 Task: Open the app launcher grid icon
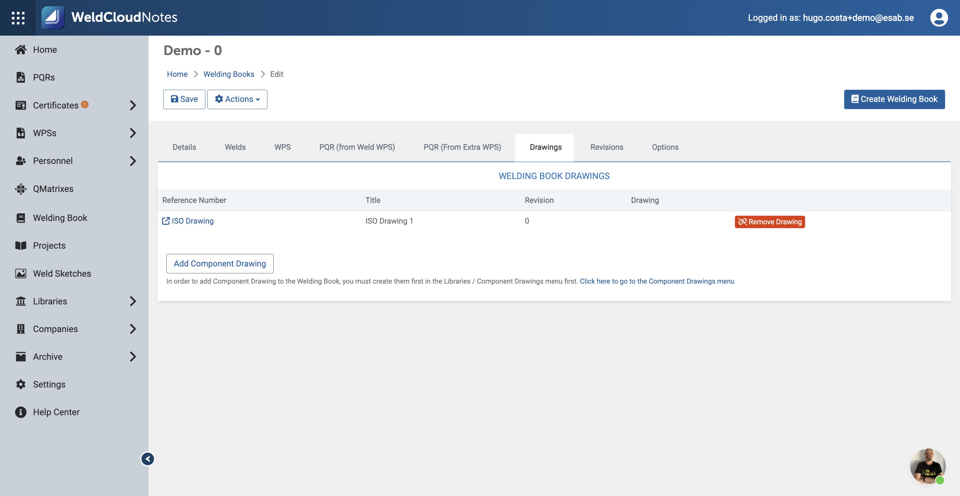pos(18,18)
